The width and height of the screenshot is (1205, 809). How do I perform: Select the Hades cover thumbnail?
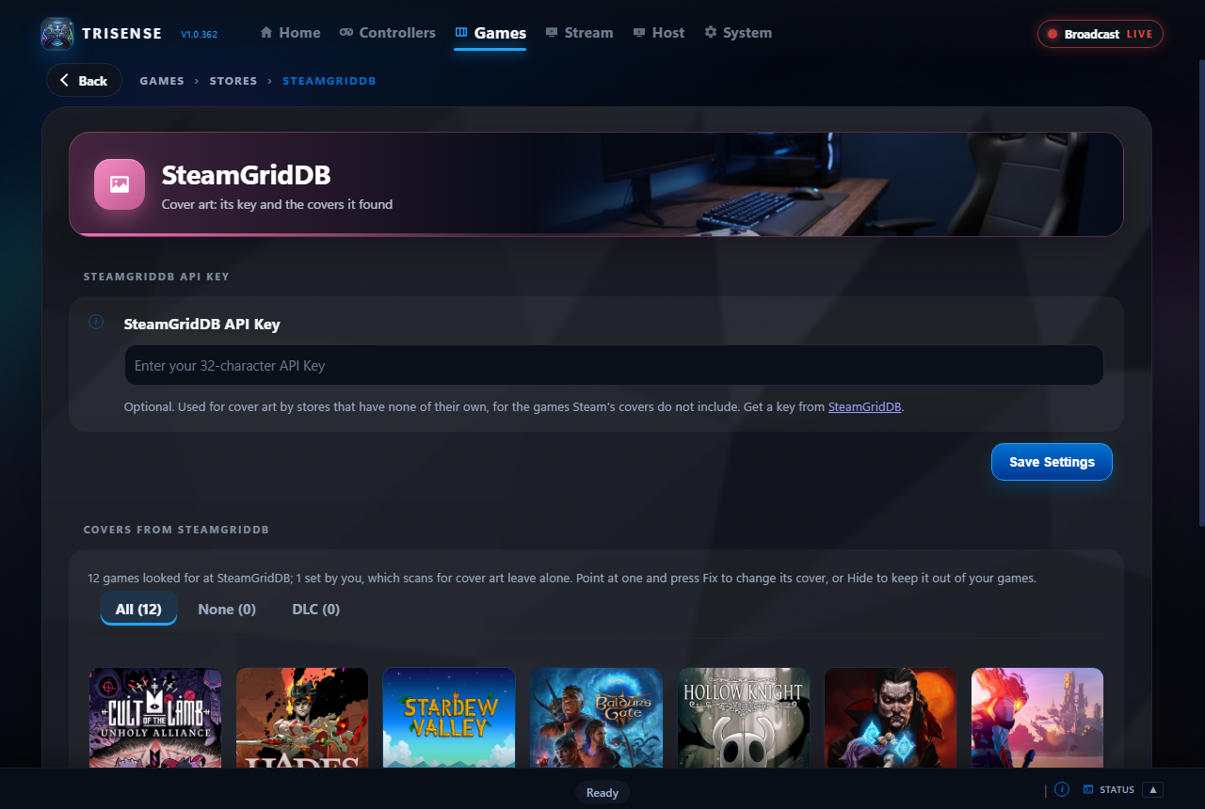[302, 718]
